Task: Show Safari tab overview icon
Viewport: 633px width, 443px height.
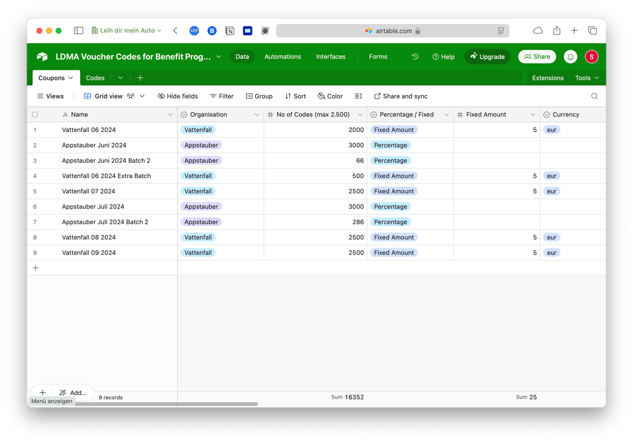Action: (592, 31)
